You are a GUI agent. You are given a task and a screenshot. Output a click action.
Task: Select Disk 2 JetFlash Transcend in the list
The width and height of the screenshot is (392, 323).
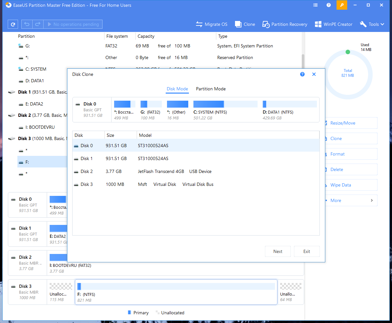coord(196,171)
